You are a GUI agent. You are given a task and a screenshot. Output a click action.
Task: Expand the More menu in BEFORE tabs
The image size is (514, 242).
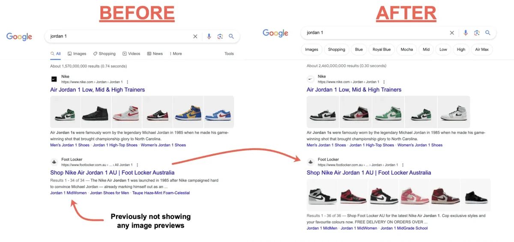click(176, 54)
